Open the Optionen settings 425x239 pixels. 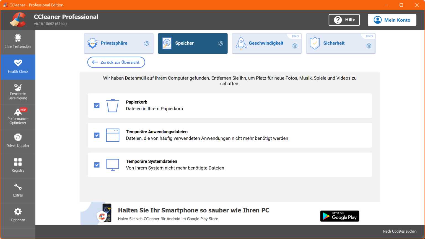(18, 215)
